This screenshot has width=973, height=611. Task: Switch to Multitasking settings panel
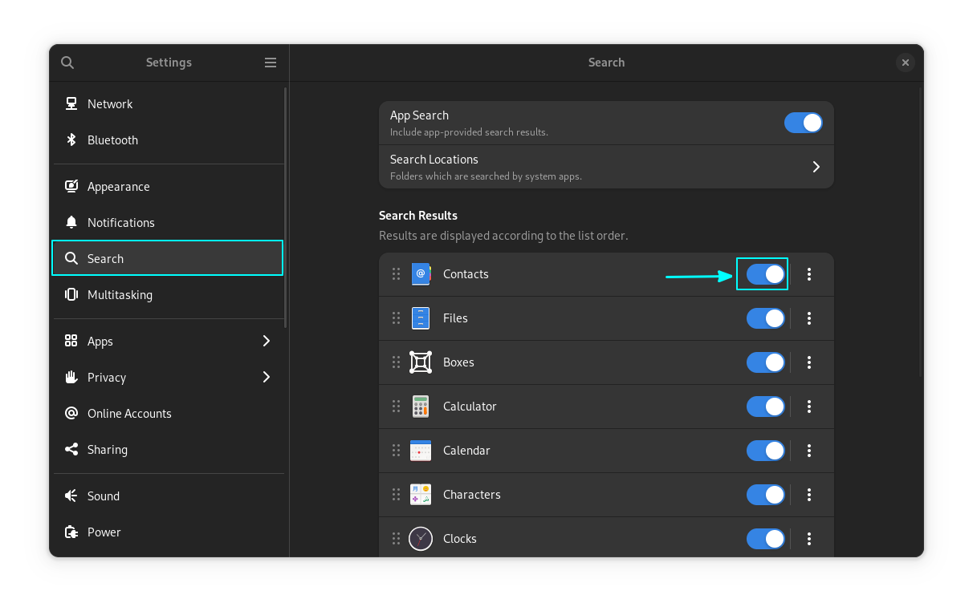(x=120, y=295)
